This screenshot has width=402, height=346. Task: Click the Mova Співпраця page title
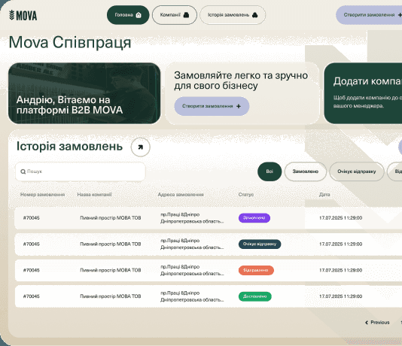pos(70,42)
